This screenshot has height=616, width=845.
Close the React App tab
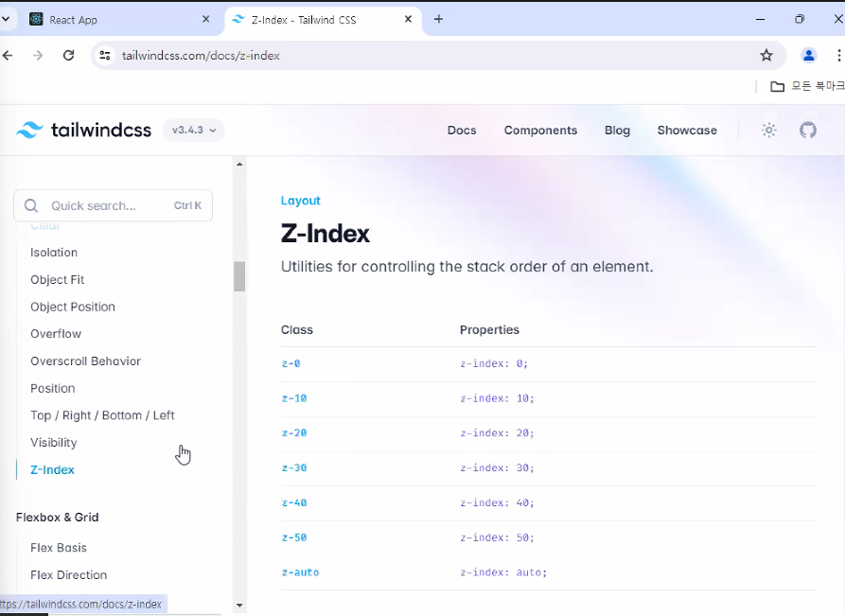[206, 20]
